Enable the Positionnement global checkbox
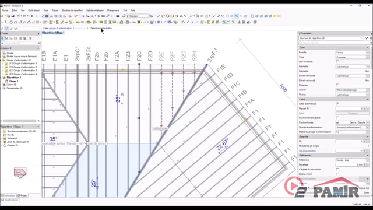The height and width of the screenshot is (210, 373). click(337, 118)
